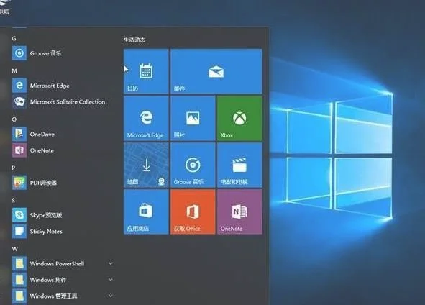
Task: Launch the Xbox tile
Action: (x=239, y=118)
